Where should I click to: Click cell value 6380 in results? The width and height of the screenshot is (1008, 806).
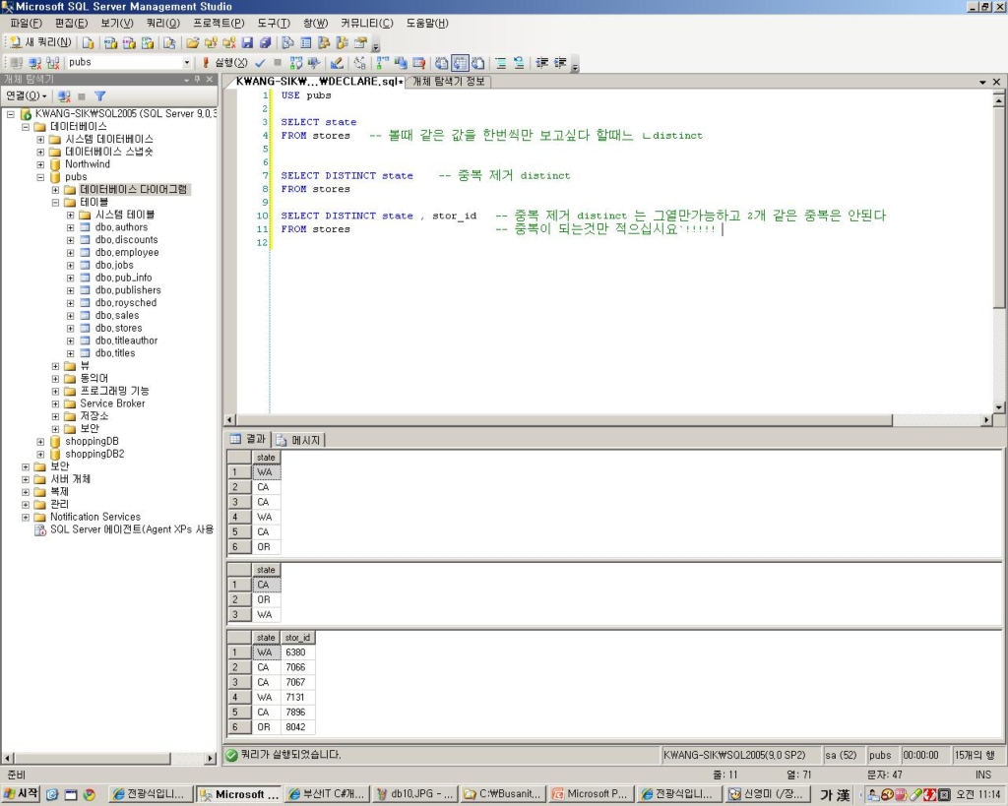pyautogui.click(x=297, y=652)
